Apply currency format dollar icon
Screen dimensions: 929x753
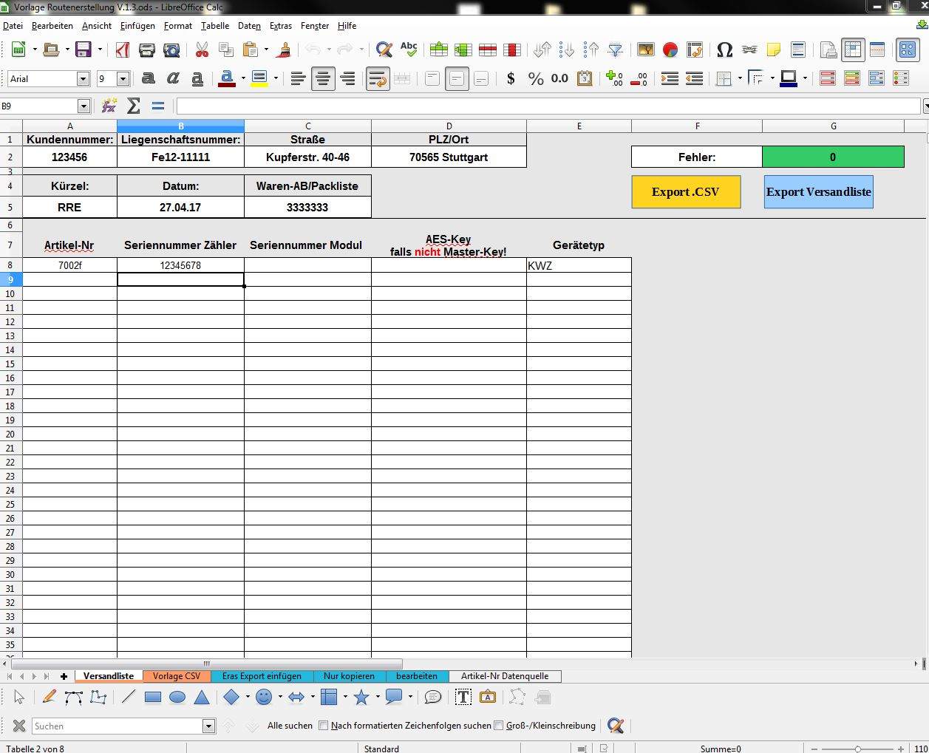coord(511,78)
